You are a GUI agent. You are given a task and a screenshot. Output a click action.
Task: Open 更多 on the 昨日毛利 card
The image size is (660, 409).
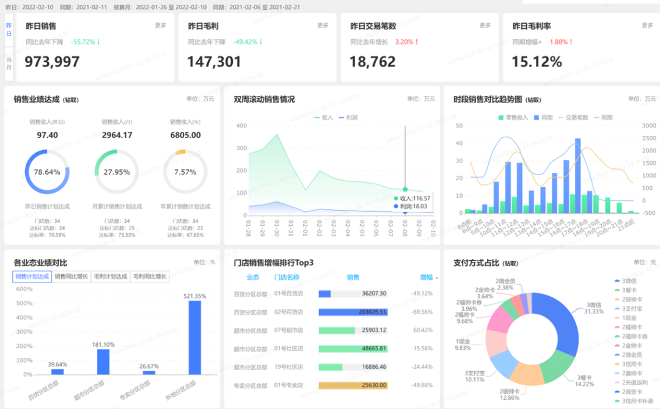click(323, 26)
